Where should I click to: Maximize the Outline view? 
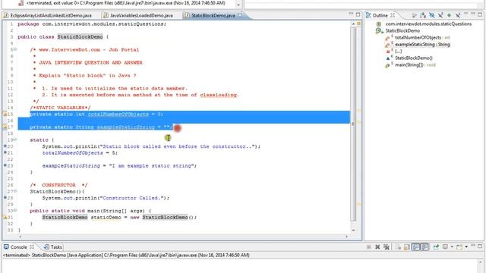(480, 14)
